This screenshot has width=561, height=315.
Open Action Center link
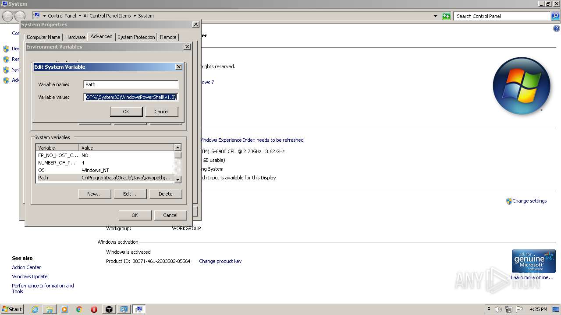click(x=26, y=268)
